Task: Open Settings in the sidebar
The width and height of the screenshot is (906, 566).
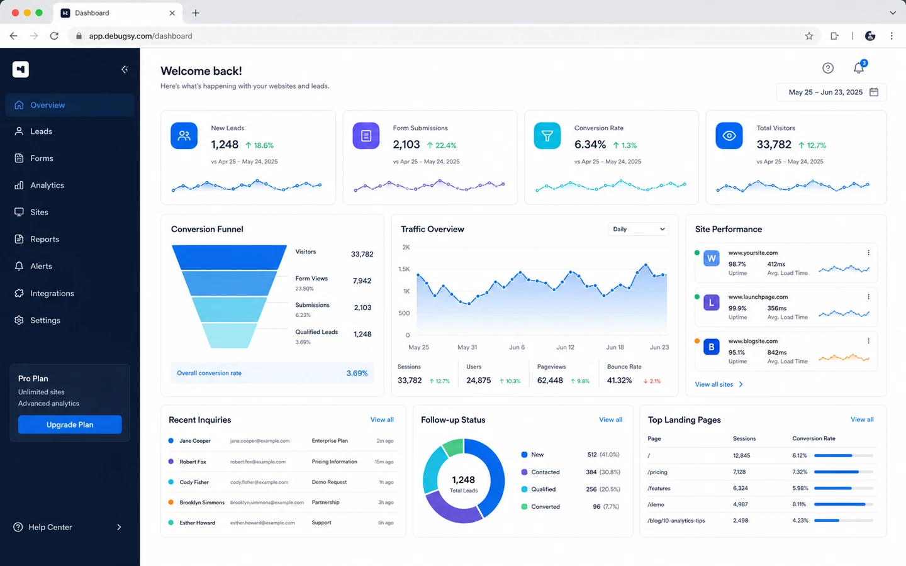Action: point(70,320)
